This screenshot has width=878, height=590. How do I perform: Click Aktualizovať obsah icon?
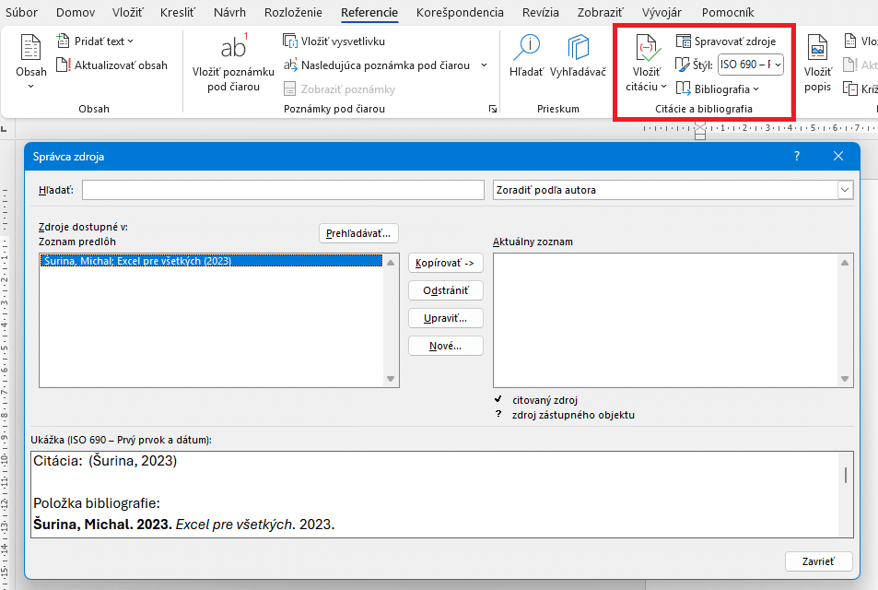64,65
